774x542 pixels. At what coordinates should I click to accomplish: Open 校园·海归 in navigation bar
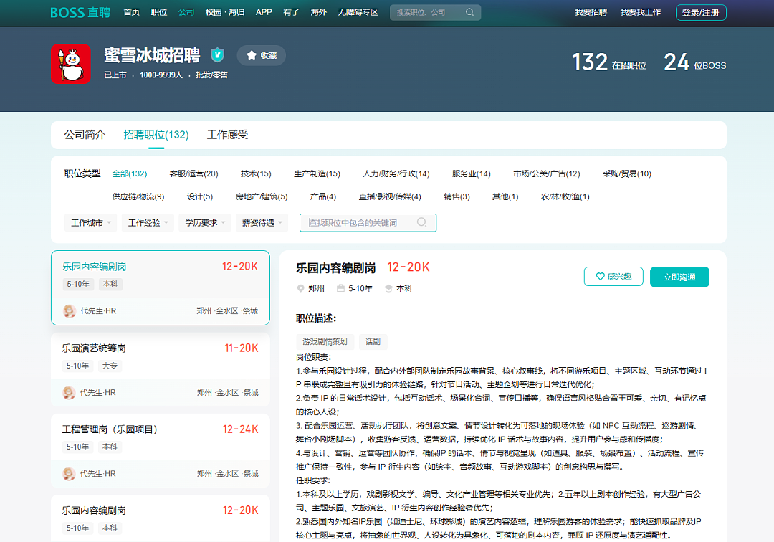tap(225, 12)
